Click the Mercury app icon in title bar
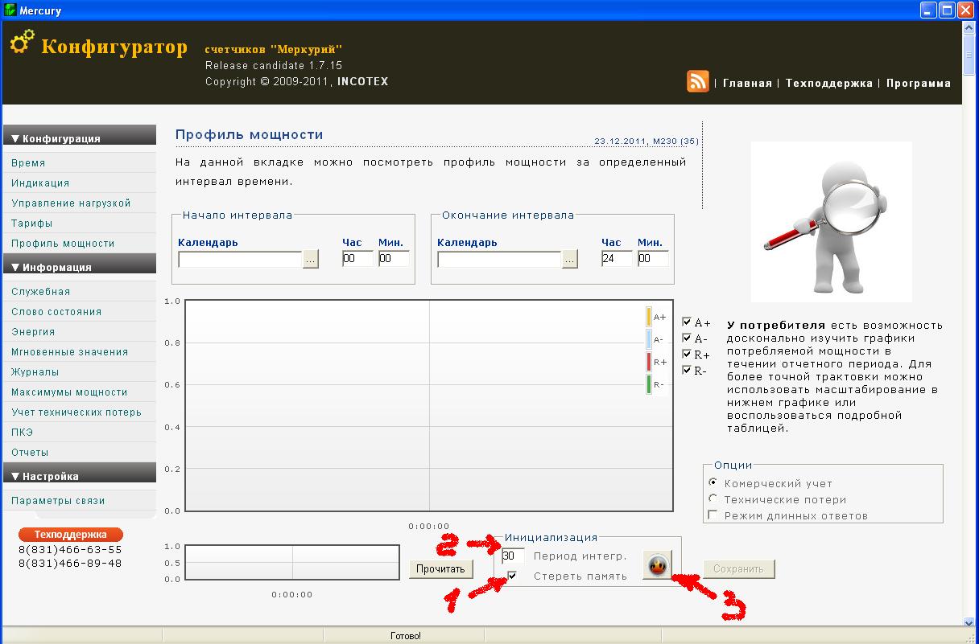The image size is (979, 644). pyautogui.click(x=10, y=10)
